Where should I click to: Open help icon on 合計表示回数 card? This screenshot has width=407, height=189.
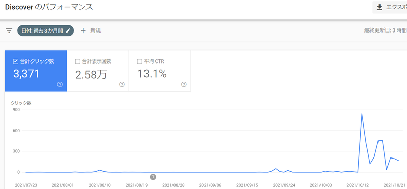pos(122,84)
